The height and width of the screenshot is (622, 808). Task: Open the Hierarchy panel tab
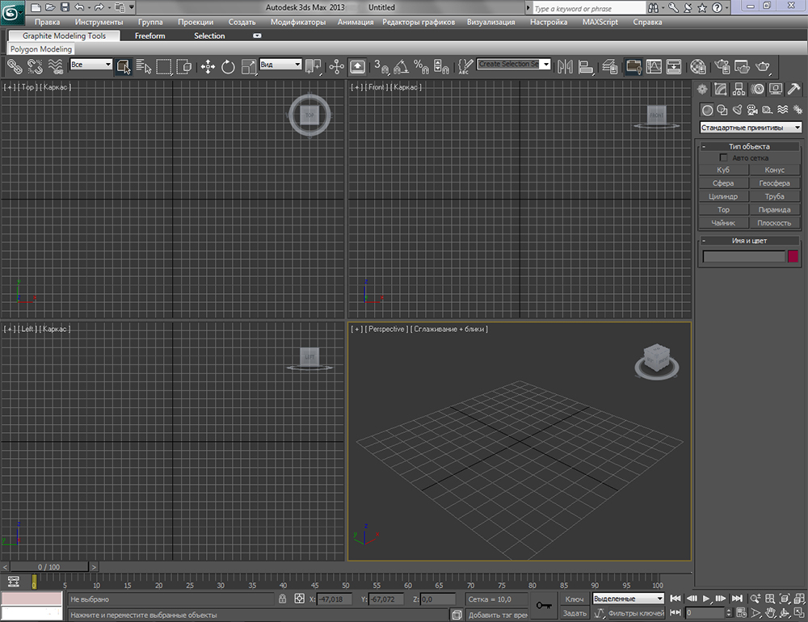click(739, 89)
